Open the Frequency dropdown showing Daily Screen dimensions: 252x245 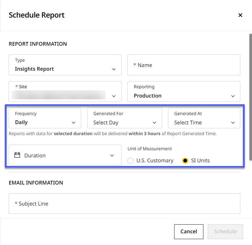pos(45,118)
